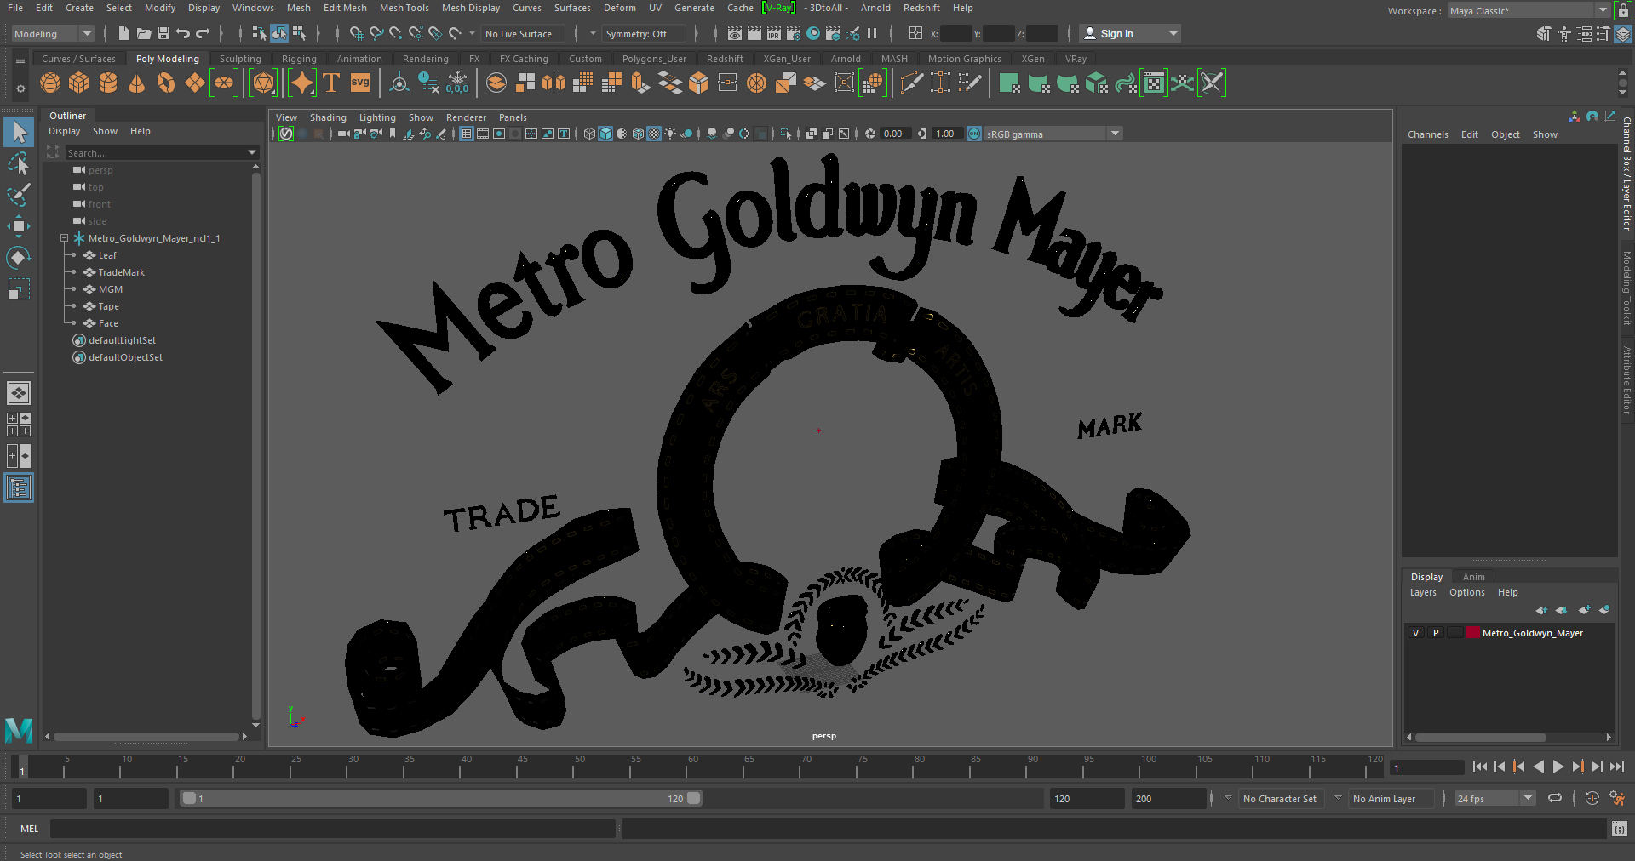Click the freeze transformations snowflake shelf icon
Viewport: 1635px width, 861px height.
(x=457, y=83)
